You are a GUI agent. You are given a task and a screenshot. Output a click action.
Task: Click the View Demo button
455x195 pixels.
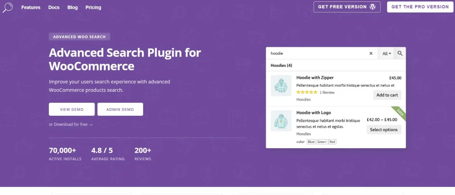coord(72,109)
